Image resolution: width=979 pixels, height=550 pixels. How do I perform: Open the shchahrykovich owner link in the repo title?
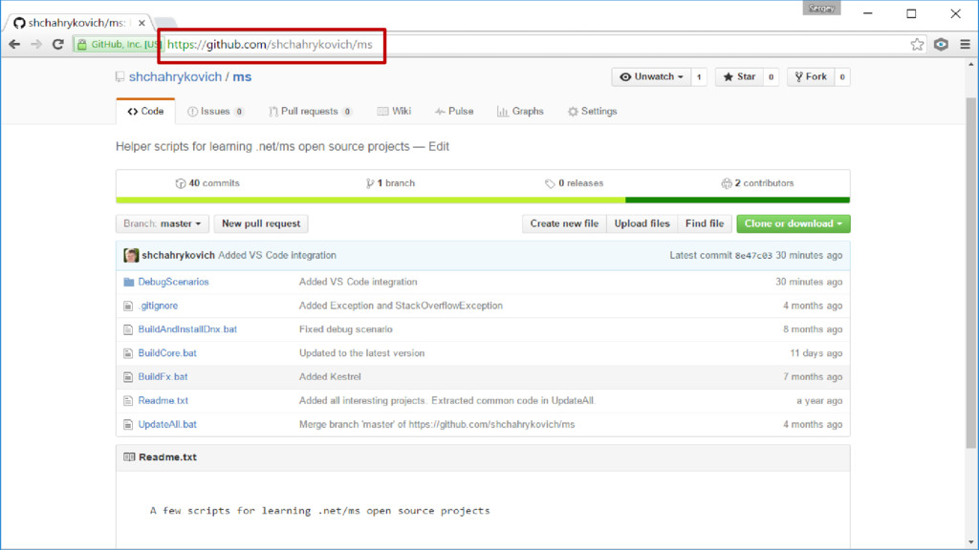point(176,76)
